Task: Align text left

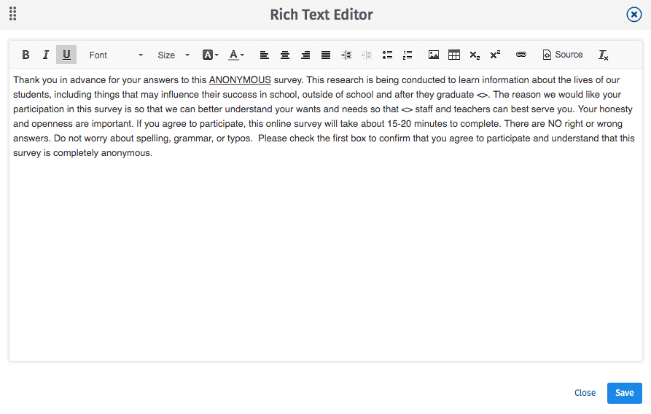Action: [264, 55]
